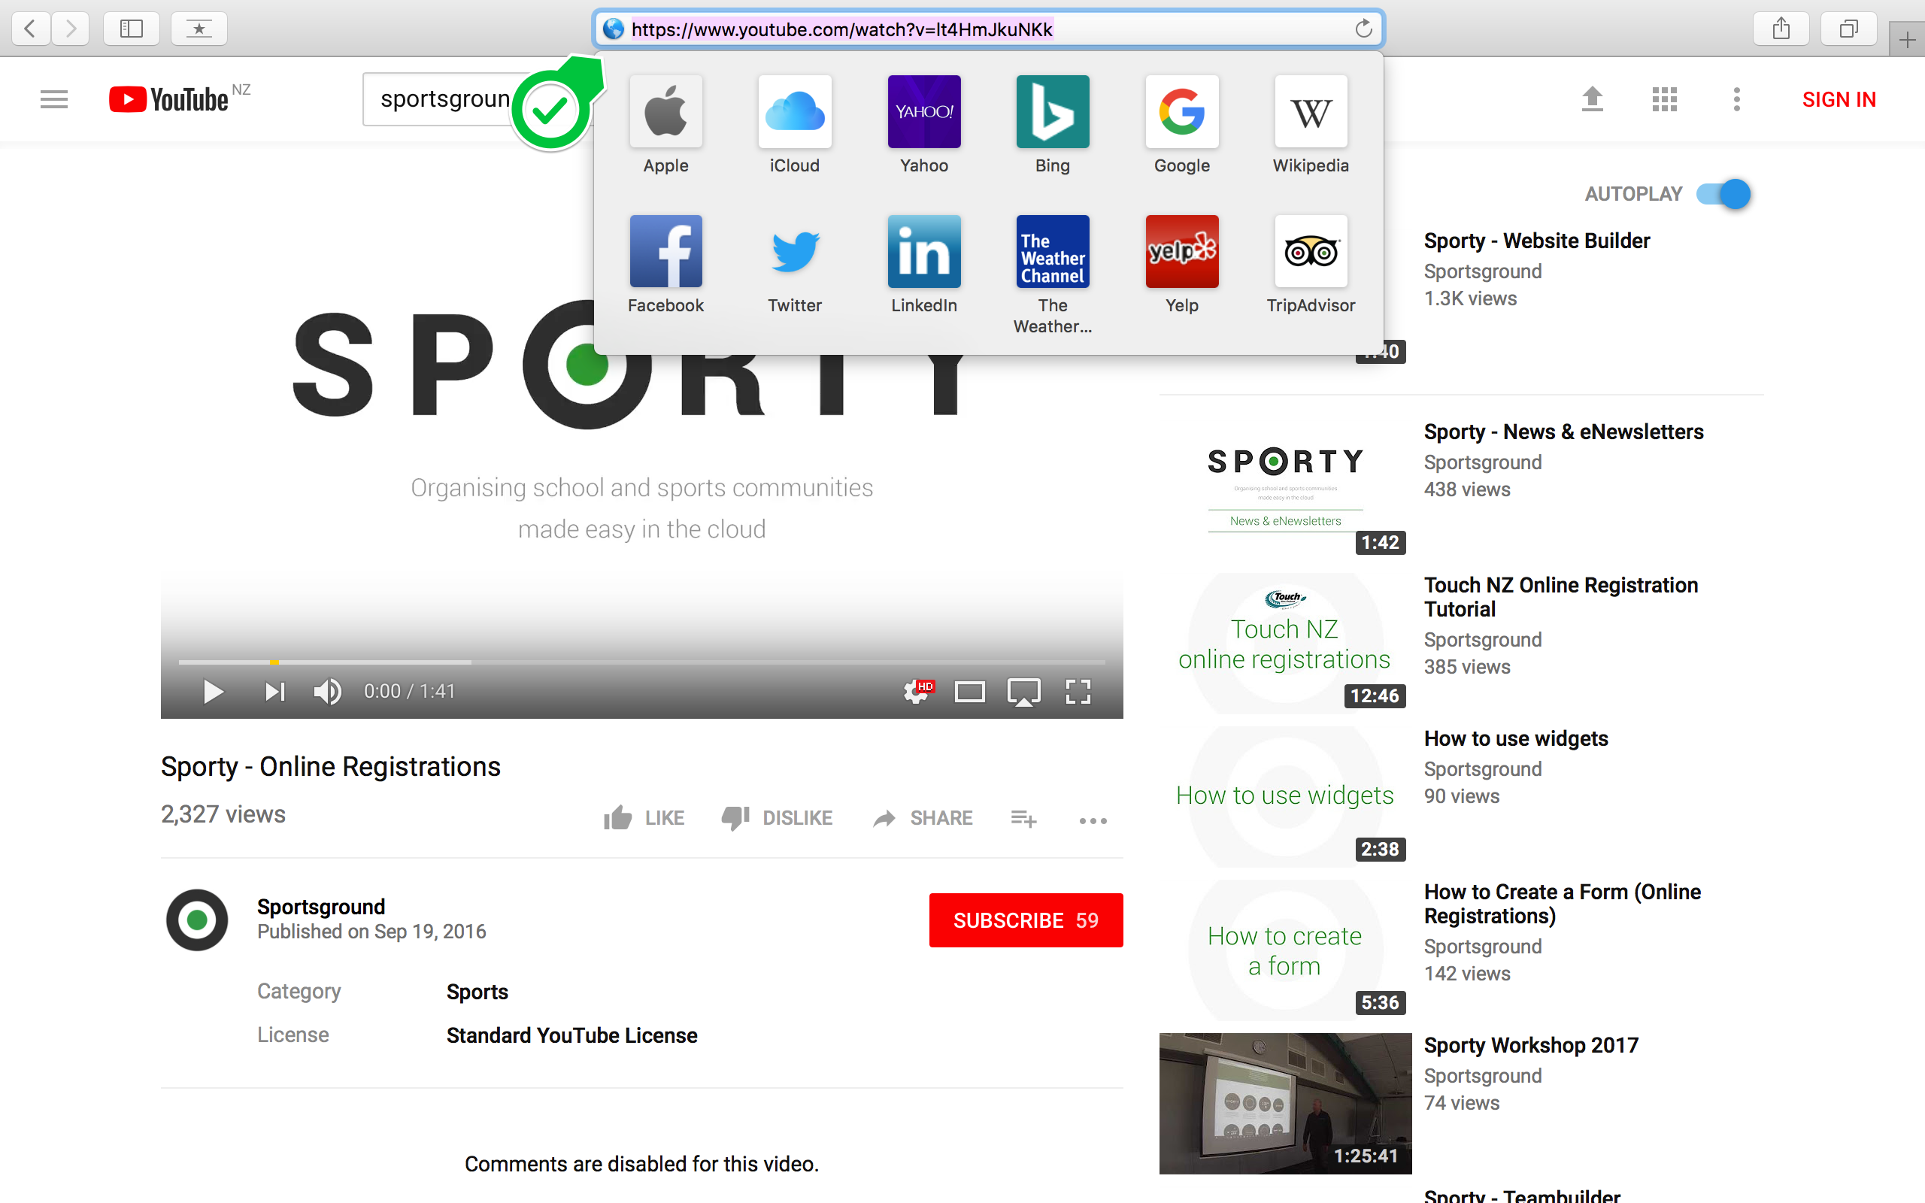This screenshot has width=1925, height=1203.
Task: Open How to use widgets title link
Action: (1515, 739)
